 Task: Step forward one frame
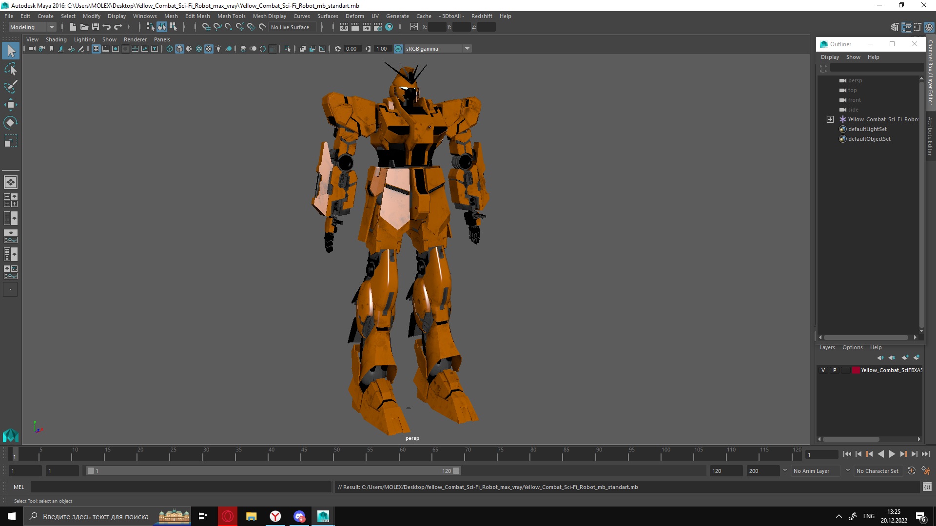point(915,454)
